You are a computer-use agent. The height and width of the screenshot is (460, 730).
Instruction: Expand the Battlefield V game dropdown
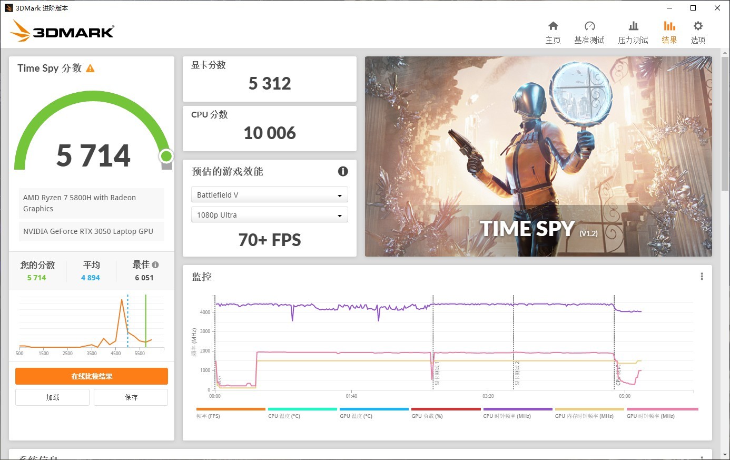pos(269,195)
